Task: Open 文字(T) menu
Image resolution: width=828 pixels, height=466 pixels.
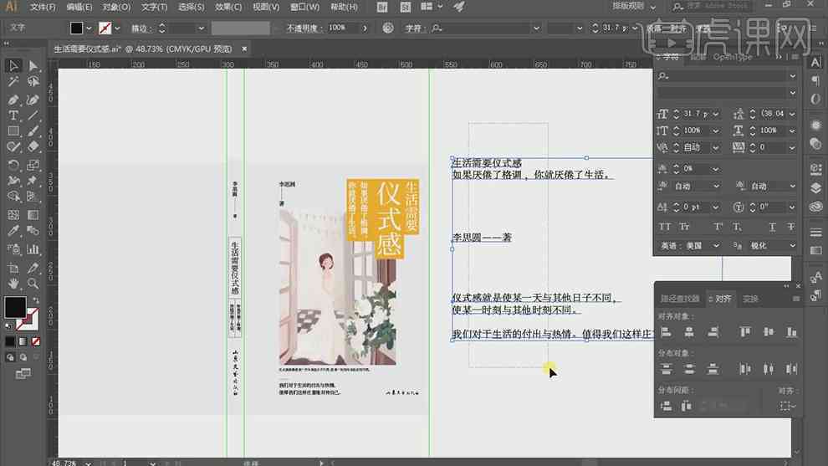Action: 154,7
